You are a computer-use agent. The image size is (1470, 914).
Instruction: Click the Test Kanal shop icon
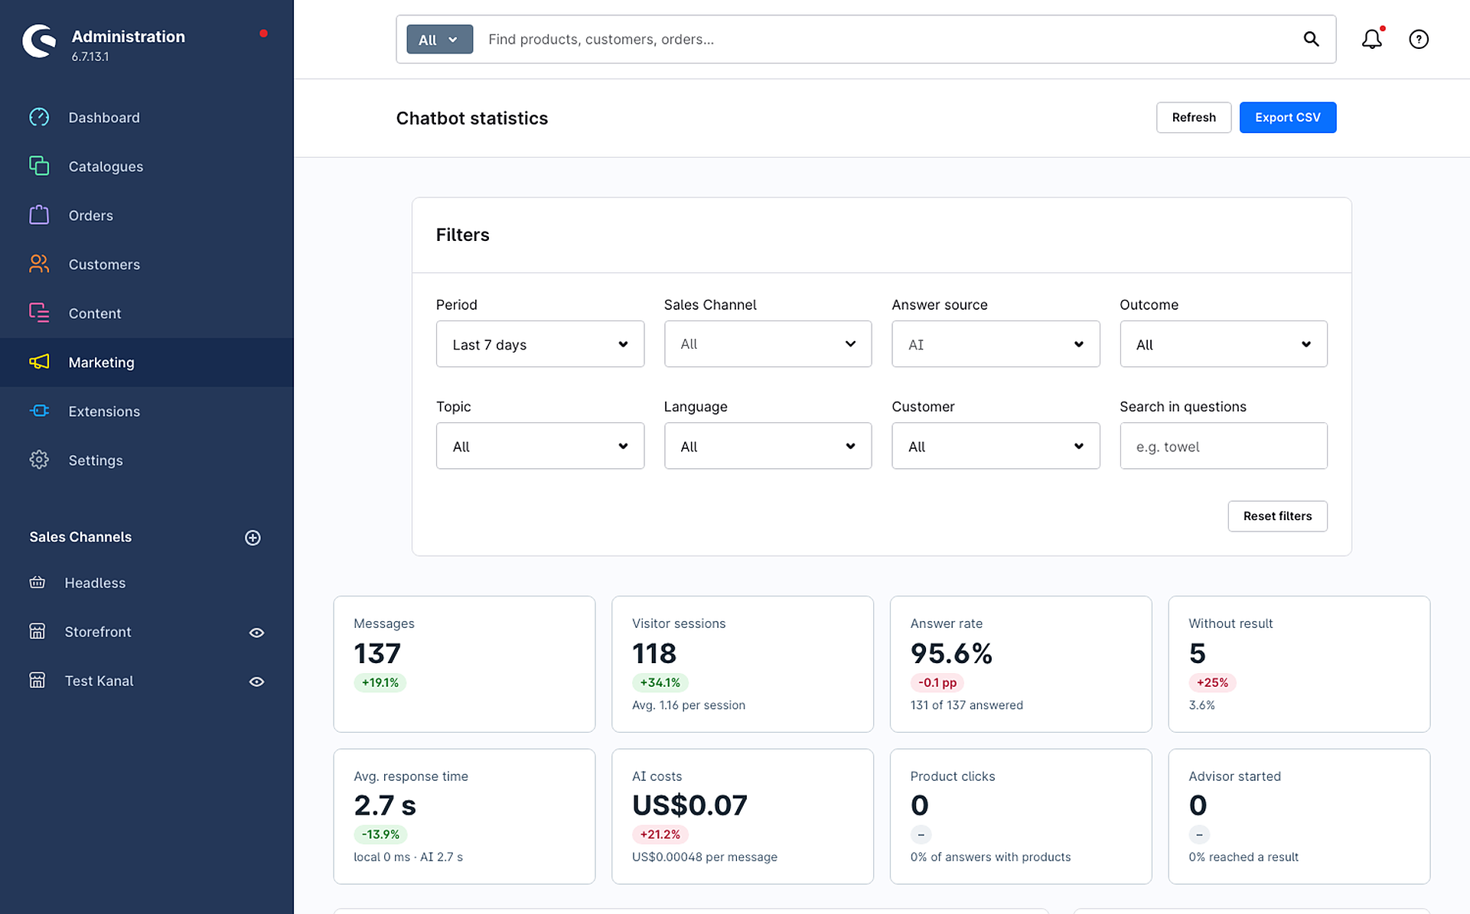click(37, 680)
